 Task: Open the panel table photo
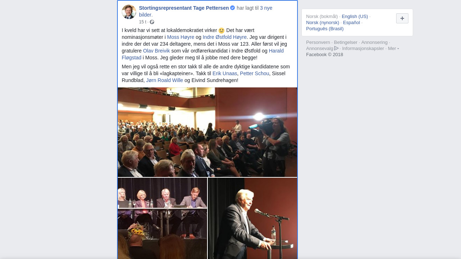click(x=162, y=218)
